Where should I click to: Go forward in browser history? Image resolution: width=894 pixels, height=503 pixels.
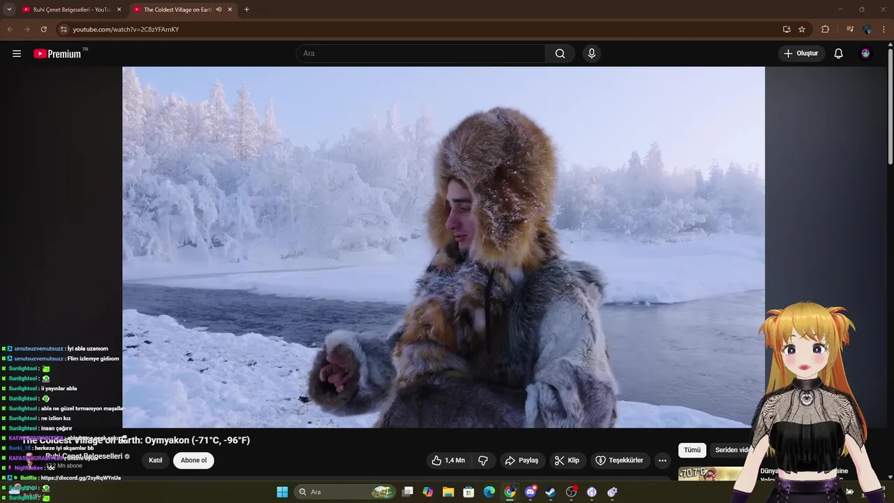click(27, 29)
